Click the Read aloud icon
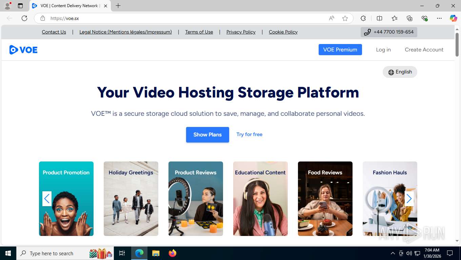Screen dimensions: 461x260 (x=332, y=18)
